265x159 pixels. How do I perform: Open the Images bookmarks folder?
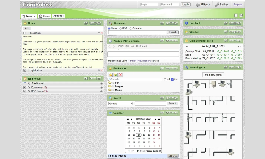coord(119,86)
